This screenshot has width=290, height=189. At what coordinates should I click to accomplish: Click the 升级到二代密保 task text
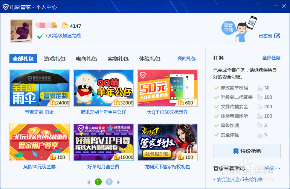[237, 97]
